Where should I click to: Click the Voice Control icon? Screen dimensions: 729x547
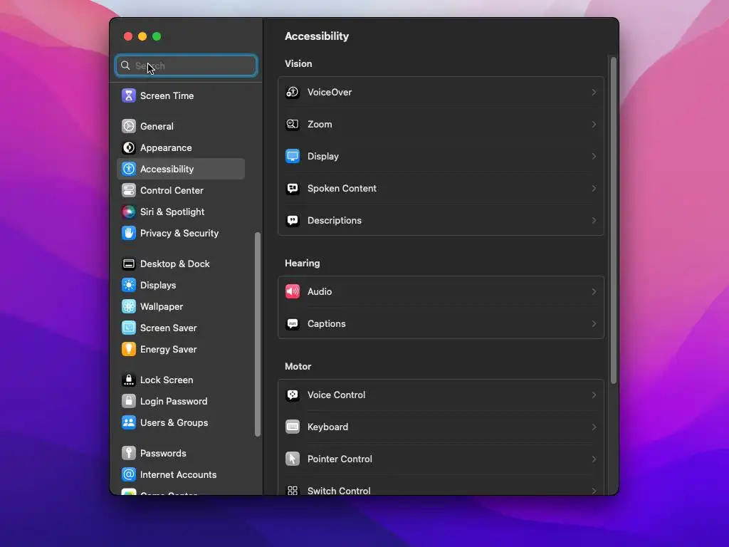tap(293, 395)
